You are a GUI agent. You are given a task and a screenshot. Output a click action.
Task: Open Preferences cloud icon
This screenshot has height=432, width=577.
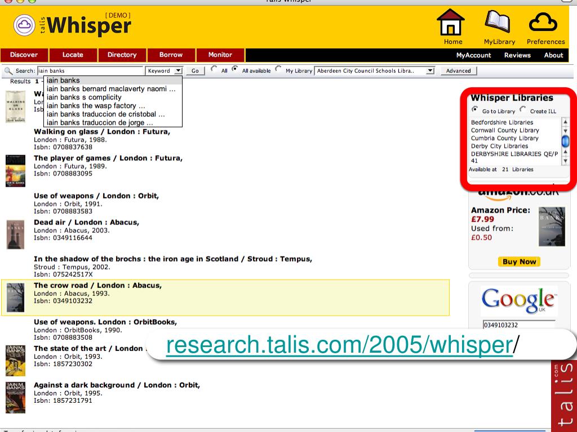pos(543,22)
